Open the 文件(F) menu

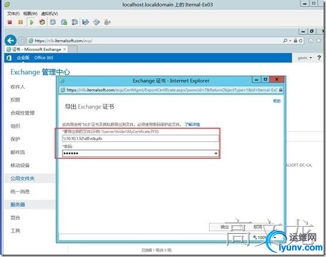click(x=13, y=13)
